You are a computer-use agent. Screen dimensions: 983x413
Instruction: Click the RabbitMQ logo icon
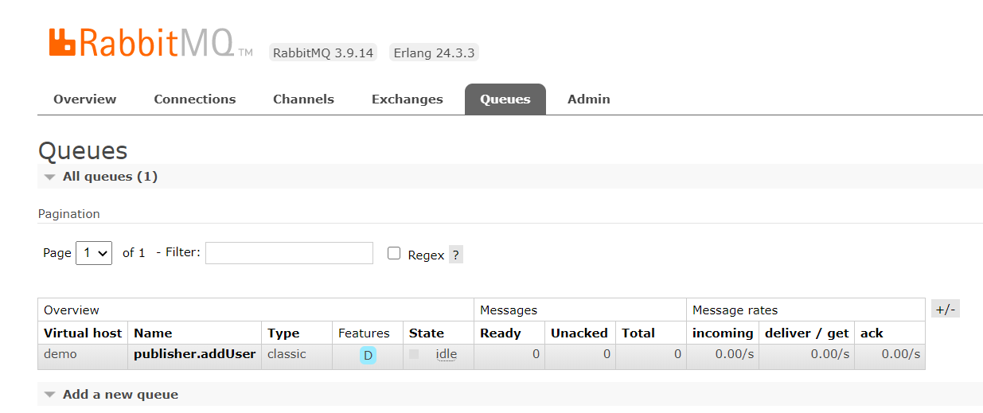63,42
